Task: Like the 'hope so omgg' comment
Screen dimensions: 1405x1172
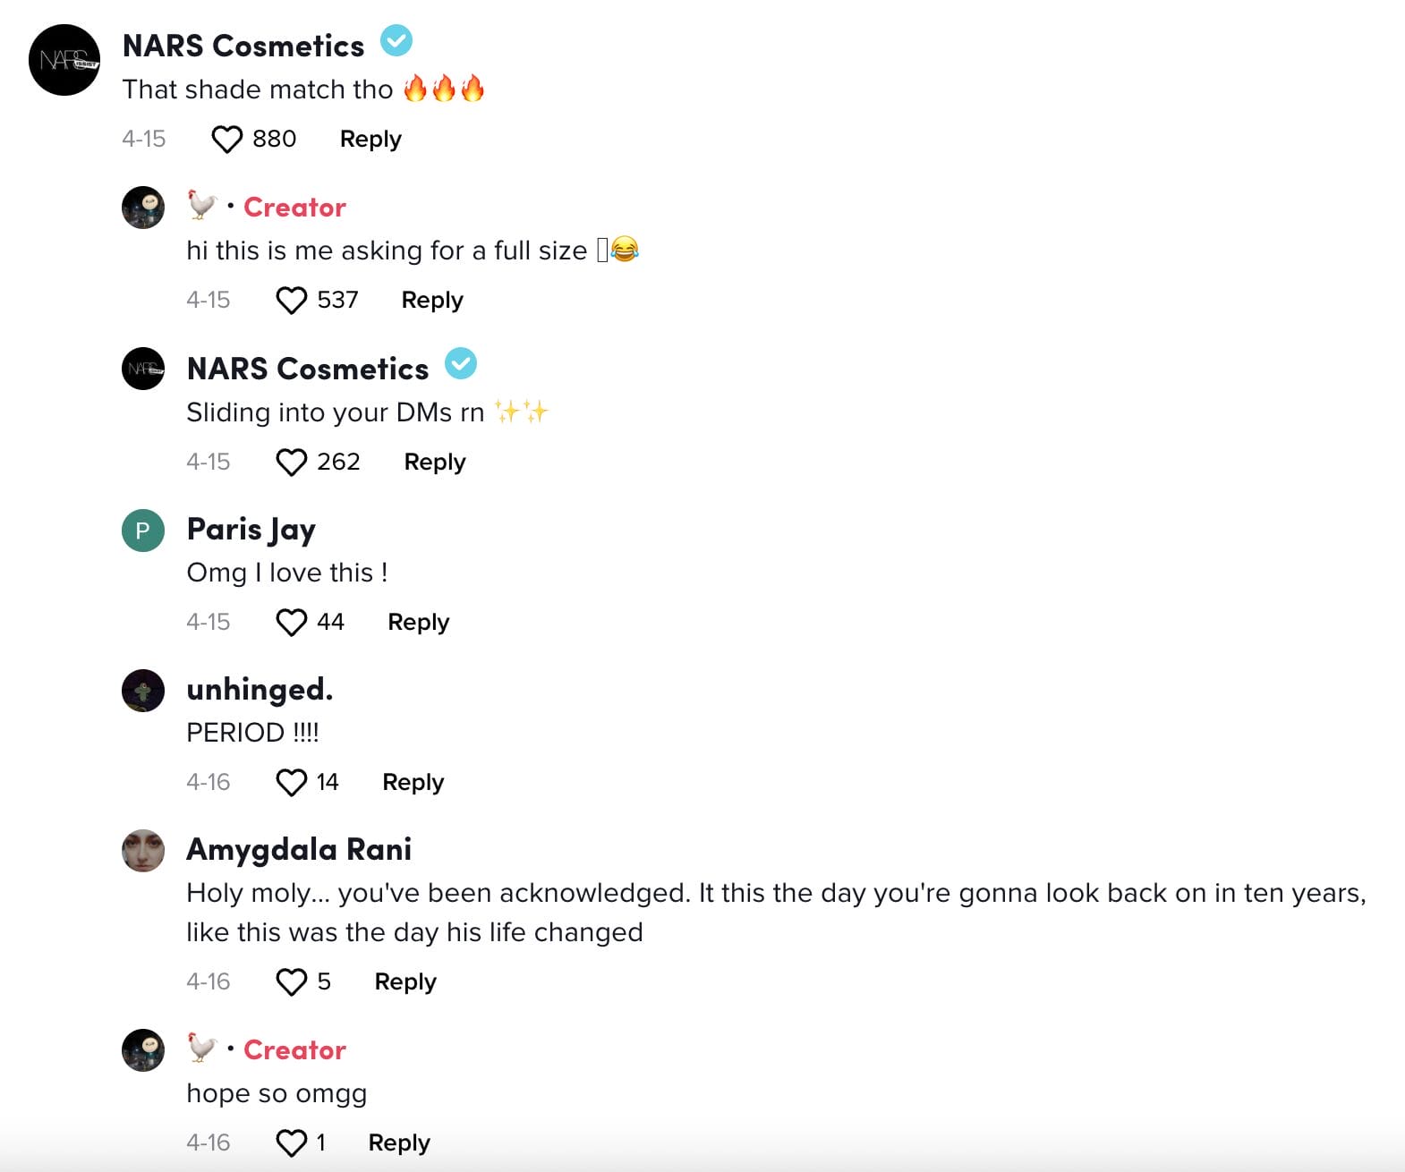Action: pos(291,1143)
